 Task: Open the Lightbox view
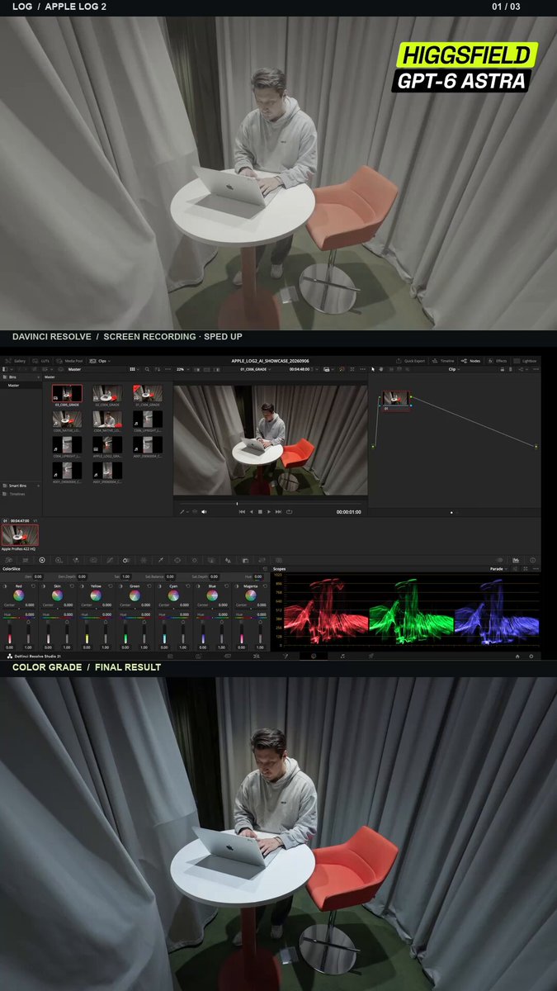[x=525, y=361]
